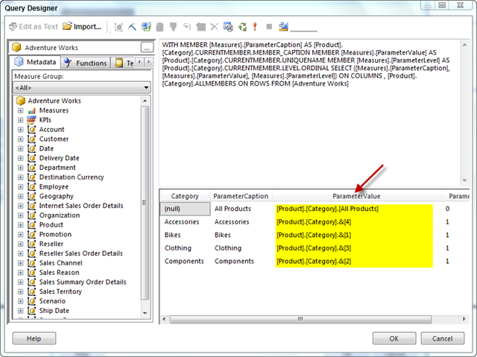Expand the Account dimension
The width and height of the screenshot is (477, 357).
(20, 130)
